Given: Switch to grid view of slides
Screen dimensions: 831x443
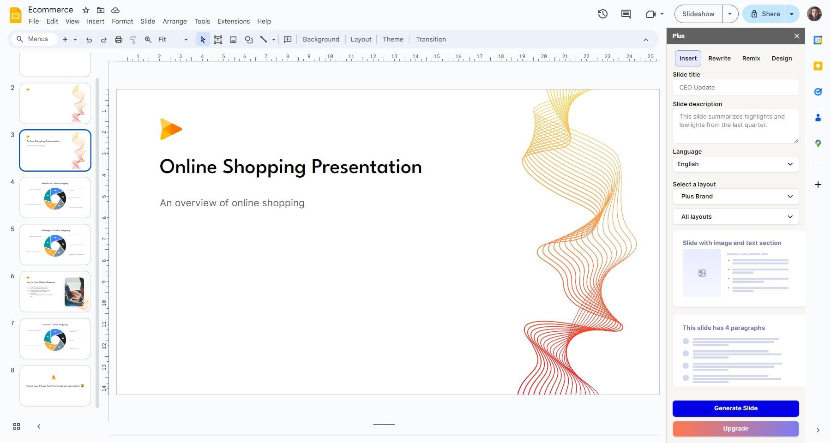Looking at the screenshot, I should [x=16, y=426].
